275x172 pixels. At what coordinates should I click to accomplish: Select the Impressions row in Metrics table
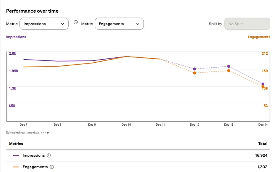point(137,156)
